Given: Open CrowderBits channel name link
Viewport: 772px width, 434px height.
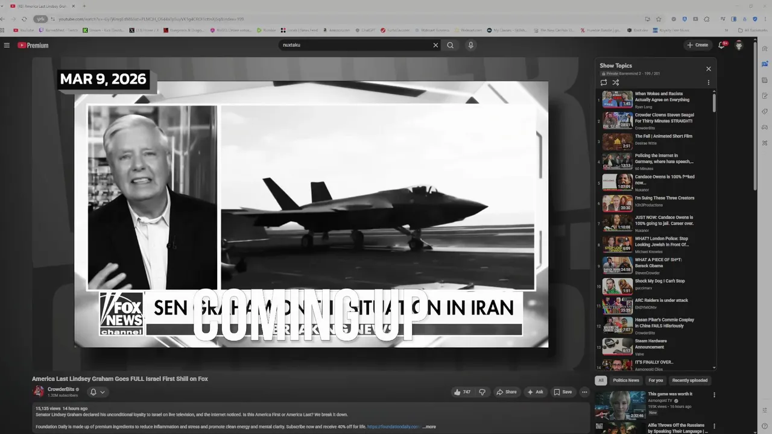Looking at the screenshot, I should [61, 389].
